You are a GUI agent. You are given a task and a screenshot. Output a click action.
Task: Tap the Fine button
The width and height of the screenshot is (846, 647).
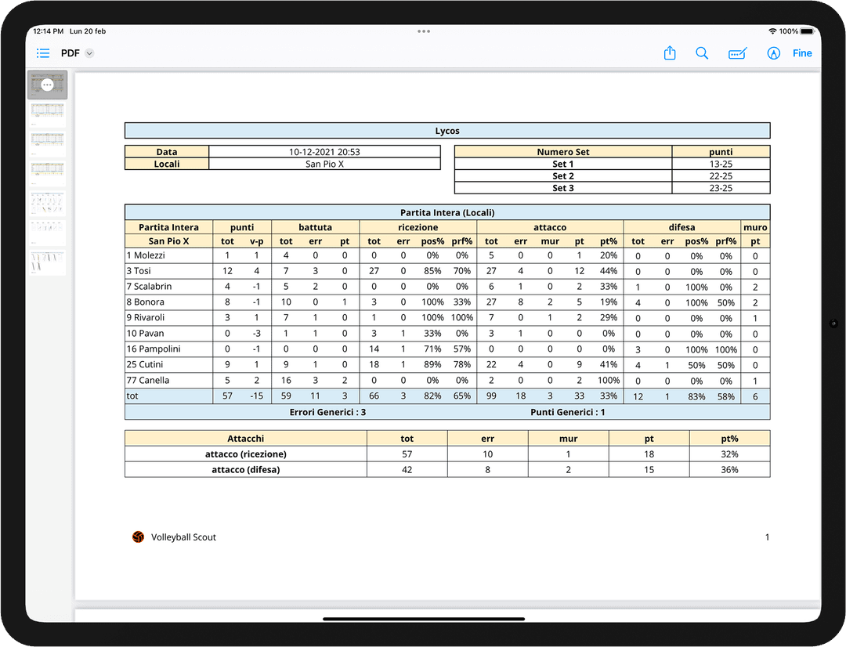click(802, 53)
